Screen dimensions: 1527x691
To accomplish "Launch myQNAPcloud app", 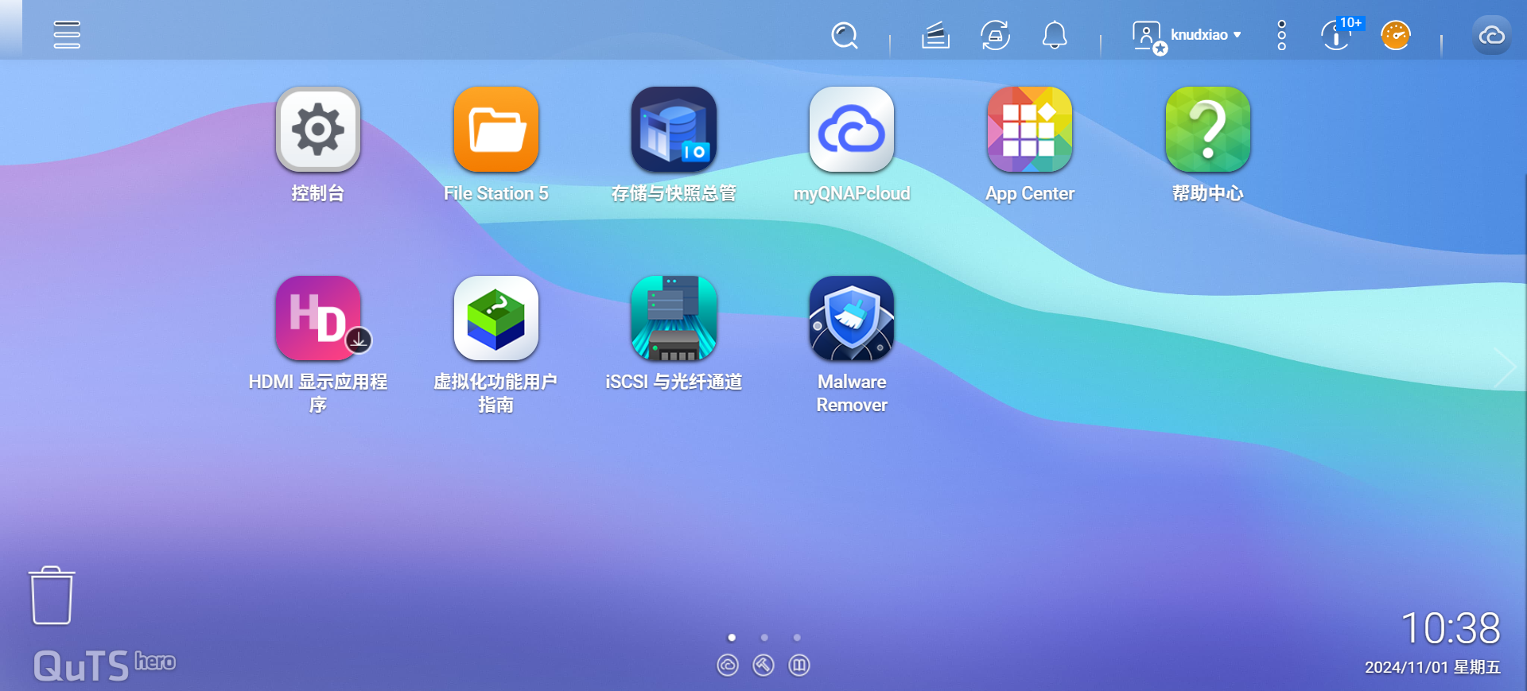I will (x=852, y=130).
